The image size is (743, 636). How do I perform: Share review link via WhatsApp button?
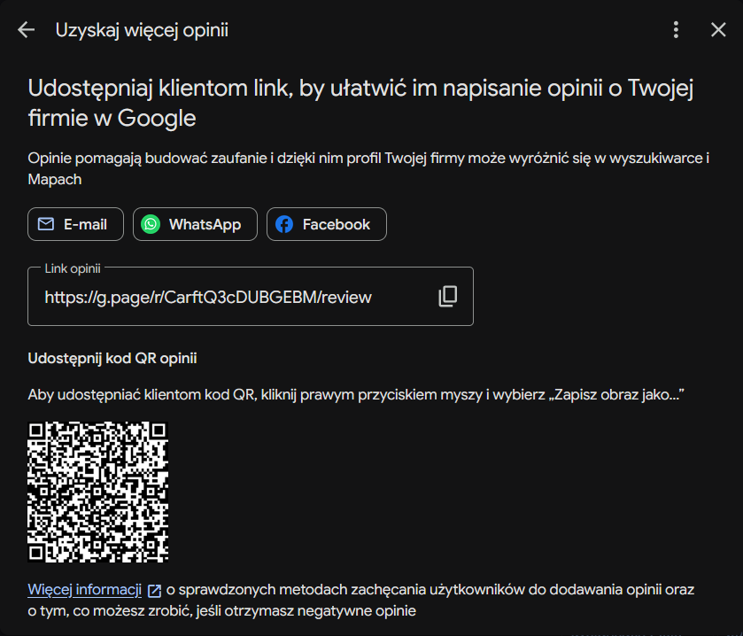[195, 224]
